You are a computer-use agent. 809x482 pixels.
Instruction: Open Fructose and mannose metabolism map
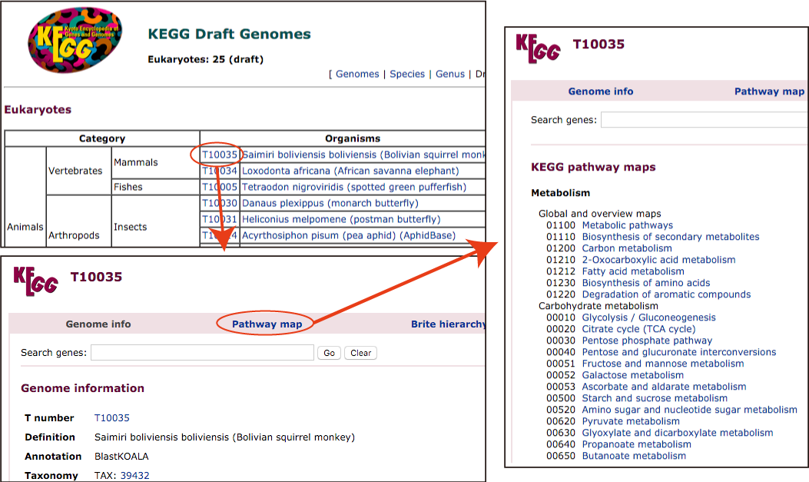pyautogui.click(x=663, y=364)
